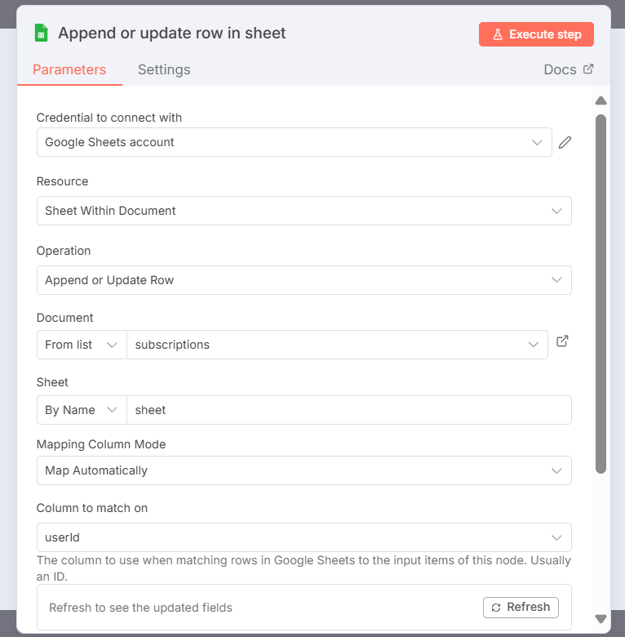Open the Operation dropdown

point(304,280)
